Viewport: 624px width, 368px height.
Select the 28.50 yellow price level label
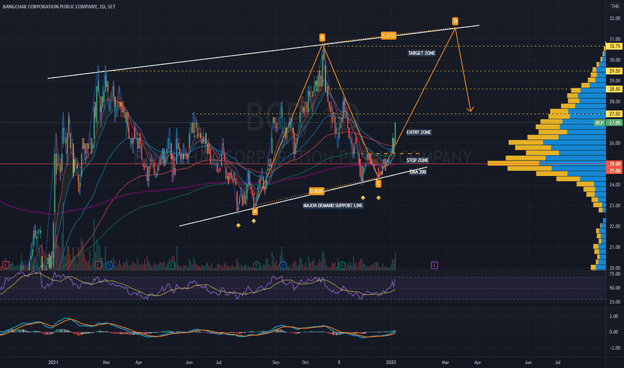(x=615, y=89)
